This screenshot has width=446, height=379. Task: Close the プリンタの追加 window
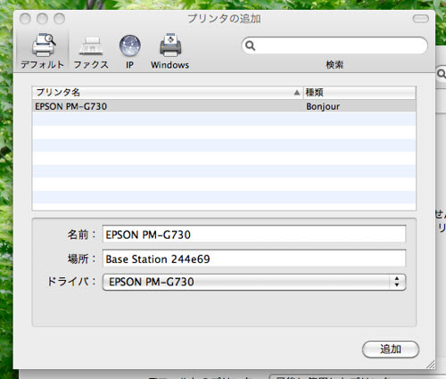click(x=25, y=19)
